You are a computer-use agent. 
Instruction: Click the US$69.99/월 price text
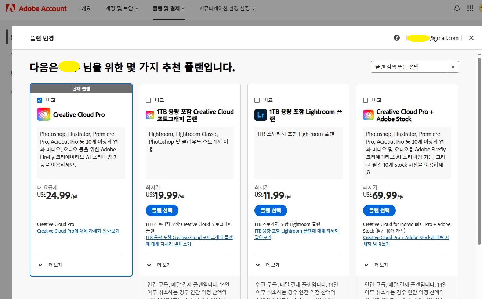pyautogui.click(x=383, y=195)
